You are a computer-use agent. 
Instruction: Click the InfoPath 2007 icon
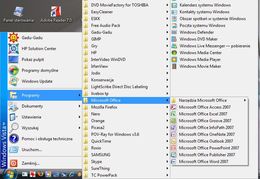[174, 128]
